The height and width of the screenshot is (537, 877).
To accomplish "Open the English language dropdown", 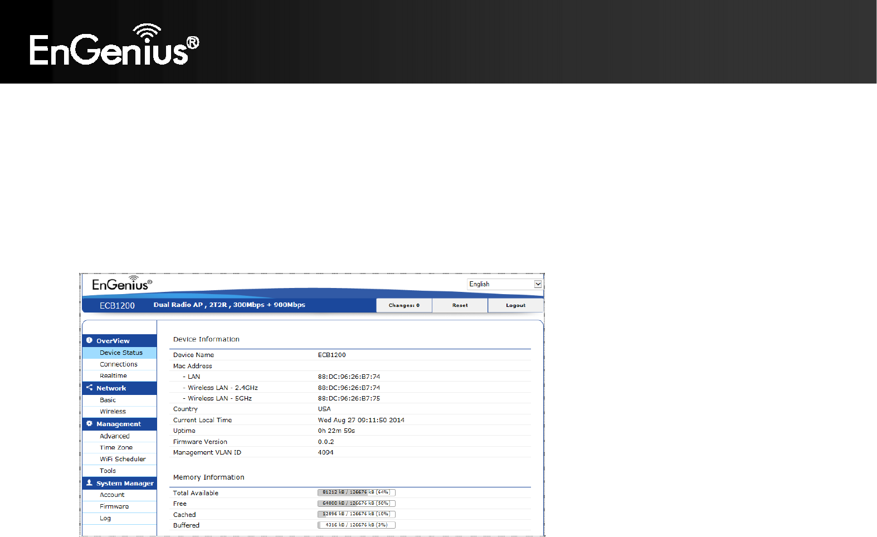I will (504, 284).
